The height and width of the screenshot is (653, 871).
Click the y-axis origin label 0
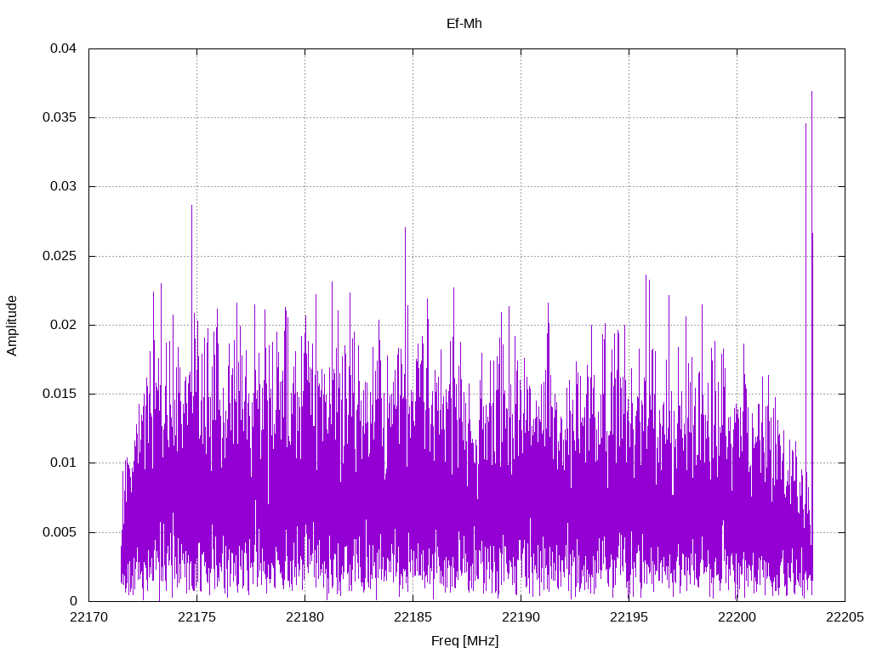pos(73,601)
